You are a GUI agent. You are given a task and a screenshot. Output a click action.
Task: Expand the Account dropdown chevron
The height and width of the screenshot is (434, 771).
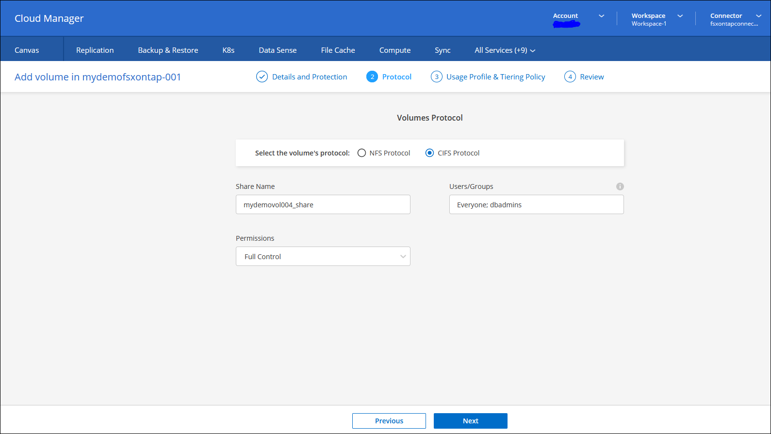click(602, 16)
